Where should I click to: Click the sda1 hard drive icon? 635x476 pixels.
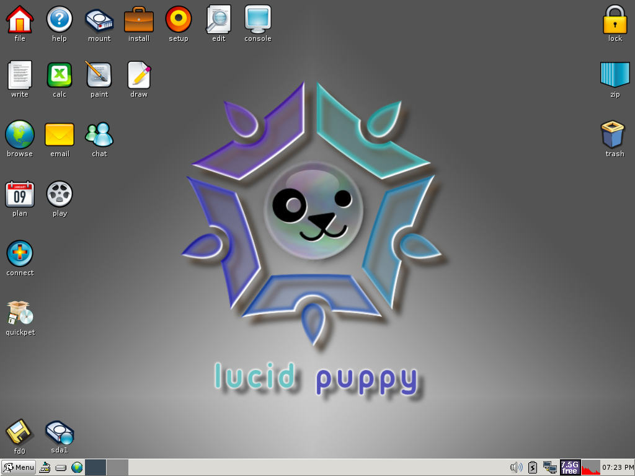60,432
